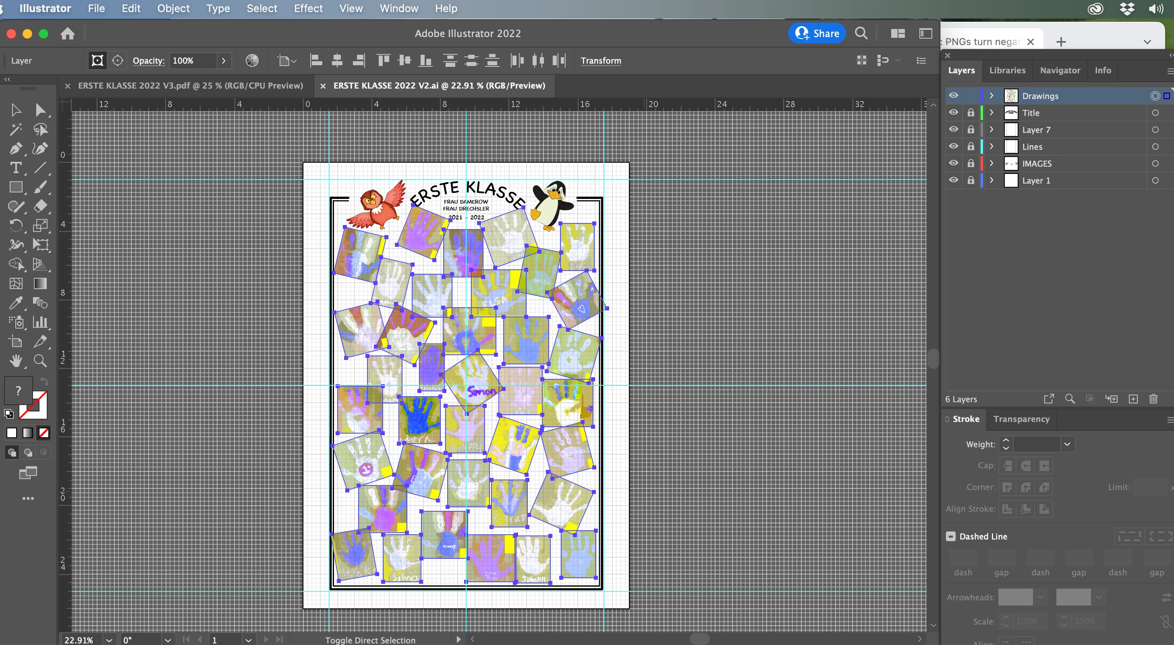Activate the Hand tool
This screenshot has height=645, width=1174.
(x=15, y=361)
